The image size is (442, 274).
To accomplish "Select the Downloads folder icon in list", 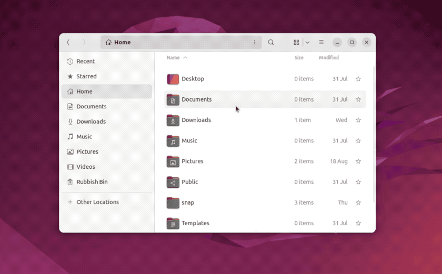I will (173, 120).
